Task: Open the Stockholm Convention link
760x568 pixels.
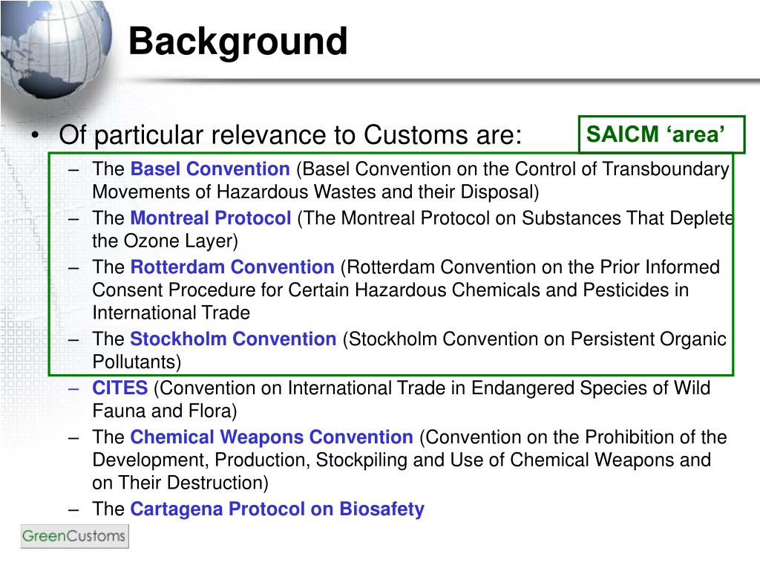Action: [233, 339]
